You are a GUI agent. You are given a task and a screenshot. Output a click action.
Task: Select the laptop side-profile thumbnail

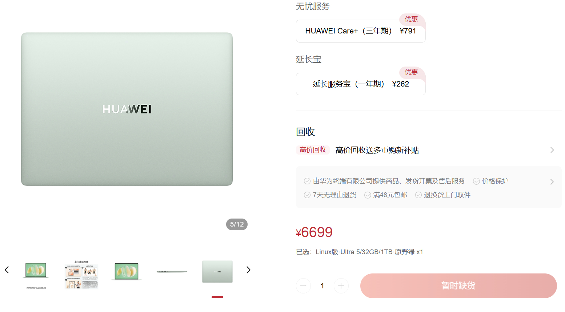(172, 272)
